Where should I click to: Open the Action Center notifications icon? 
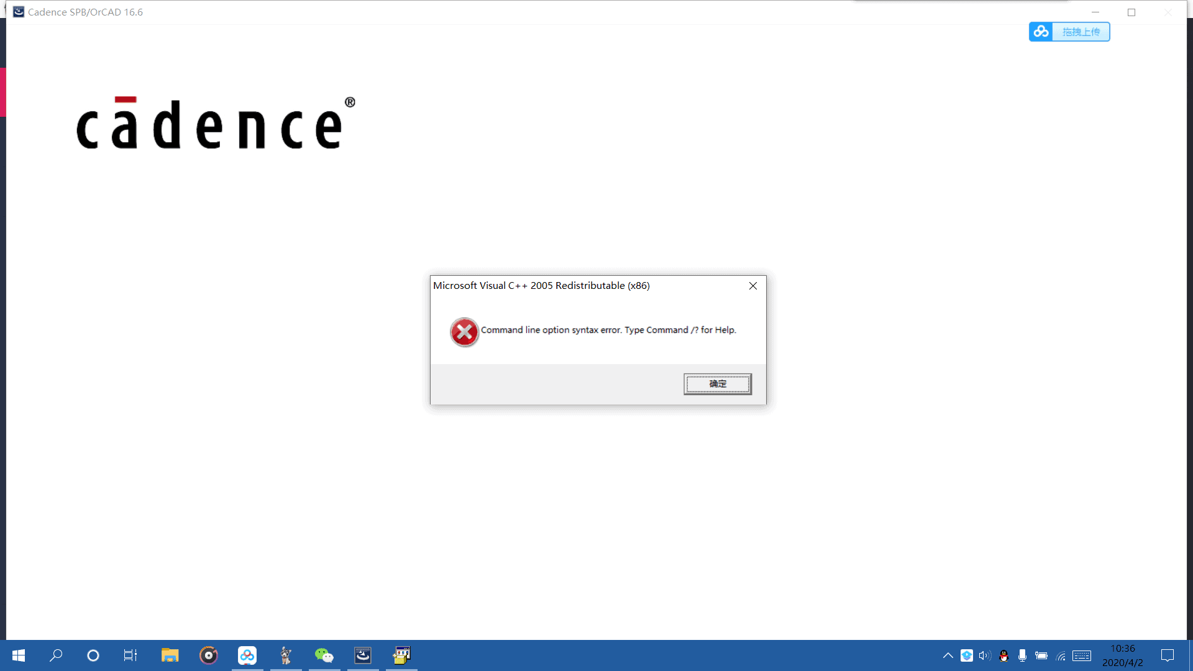[1168, 655]
